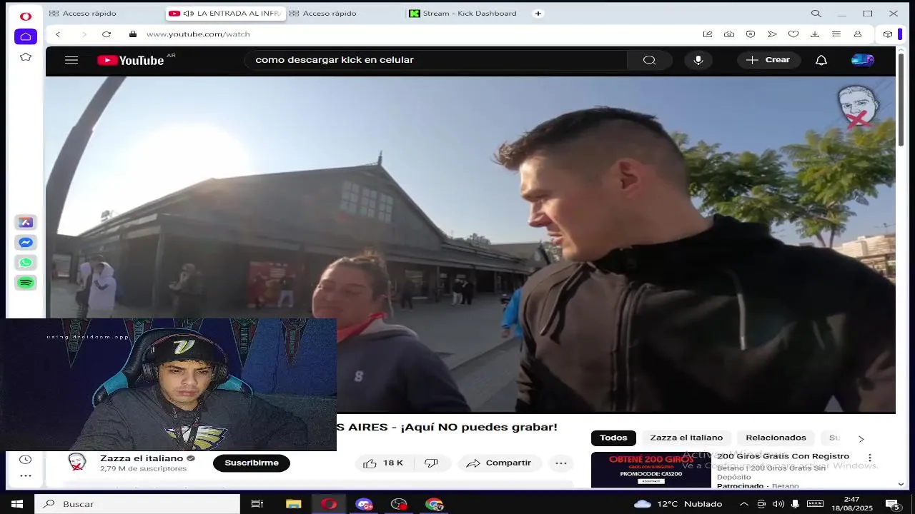
Task: Mute the playing tab speaker icon
Action: tap(189, 14)
